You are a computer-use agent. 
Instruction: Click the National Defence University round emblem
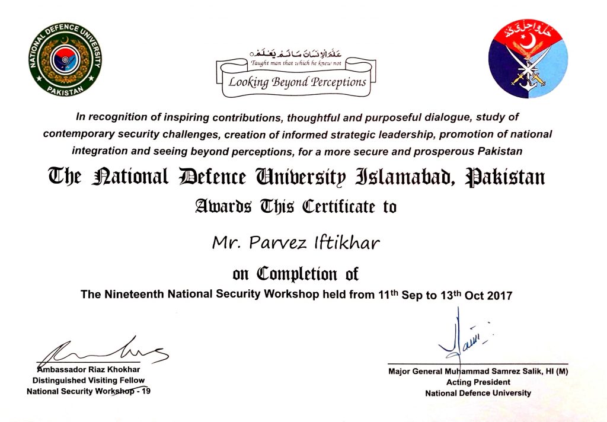pos(65,60)
